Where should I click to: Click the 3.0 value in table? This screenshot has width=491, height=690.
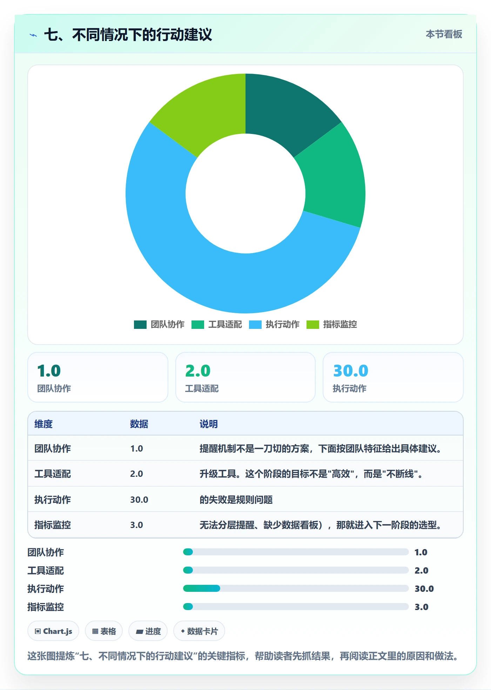pos(136,525)
